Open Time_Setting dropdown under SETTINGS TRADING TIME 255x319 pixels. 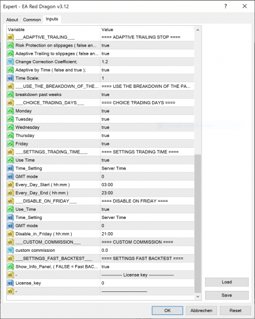147,168
